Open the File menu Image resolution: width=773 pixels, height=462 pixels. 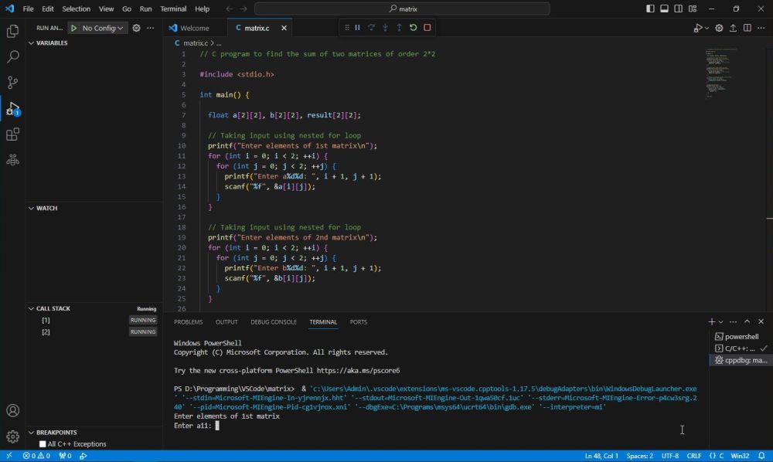coord(28,8)
